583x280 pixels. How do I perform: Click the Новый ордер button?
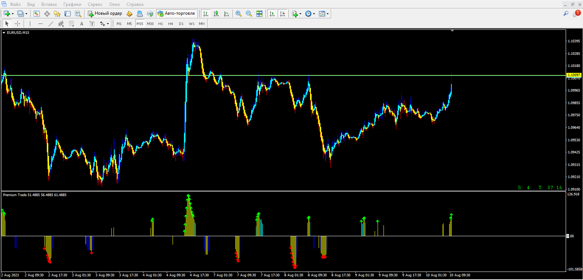tap(105, 14)
